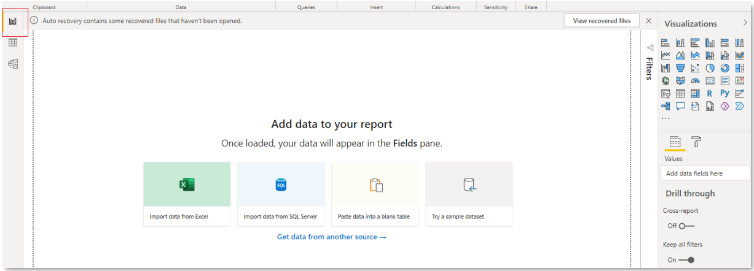Choose Import data from SQL Server card
The width and height of the screenshot is (754, 271).
(x=281, y=194)
